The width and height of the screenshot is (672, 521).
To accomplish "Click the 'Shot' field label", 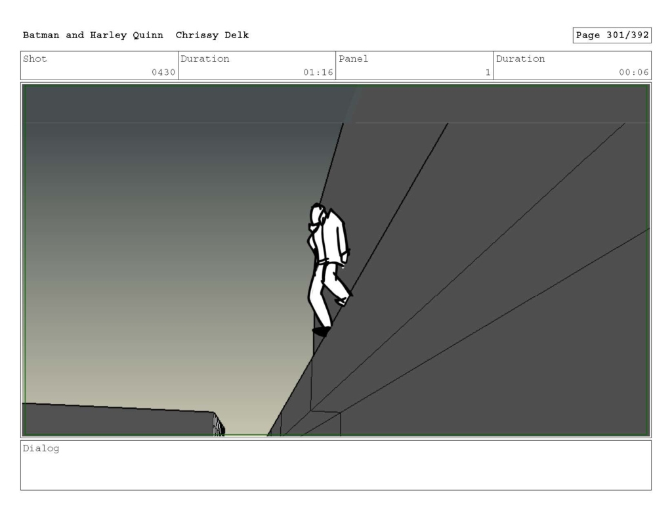I will [x=35, y=58].
